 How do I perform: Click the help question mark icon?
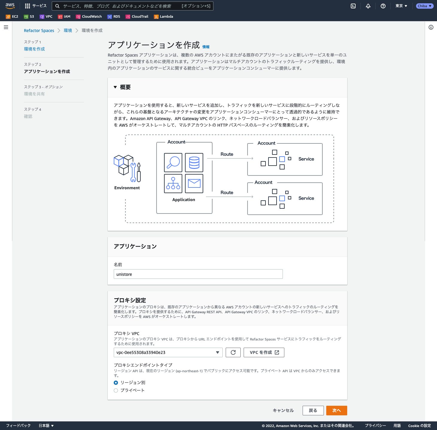pyautogui.click(x=383, y=6)
